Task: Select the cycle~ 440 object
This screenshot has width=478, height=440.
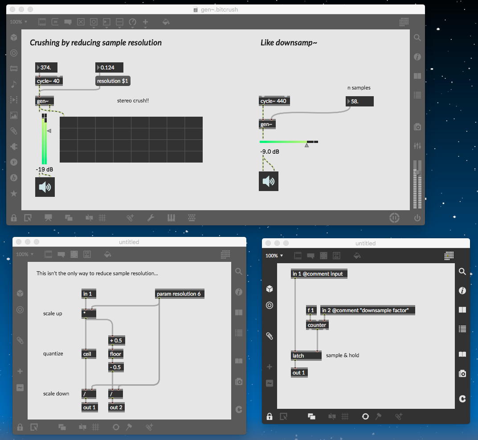Action: pyautogui.click(x=274, y=101)
